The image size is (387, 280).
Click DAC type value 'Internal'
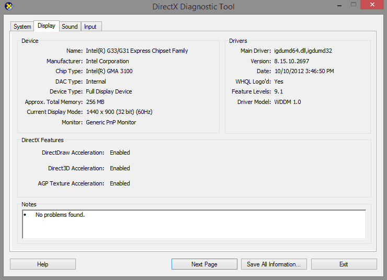[x=96, y=81]
